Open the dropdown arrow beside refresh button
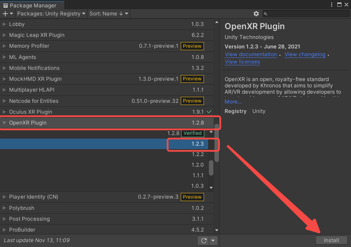Image resolution: width=351 pixels, height=247 pixels. click(x=213, y=241)
